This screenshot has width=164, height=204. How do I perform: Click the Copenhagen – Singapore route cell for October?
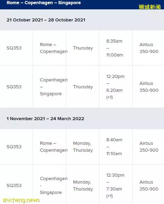[54, 87]
